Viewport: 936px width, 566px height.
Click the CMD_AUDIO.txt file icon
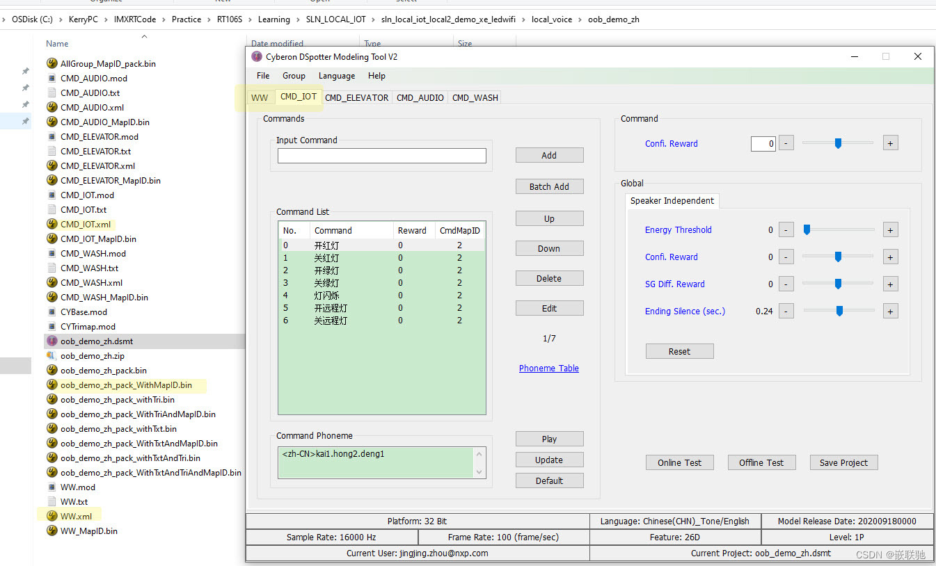pos(51,92)
